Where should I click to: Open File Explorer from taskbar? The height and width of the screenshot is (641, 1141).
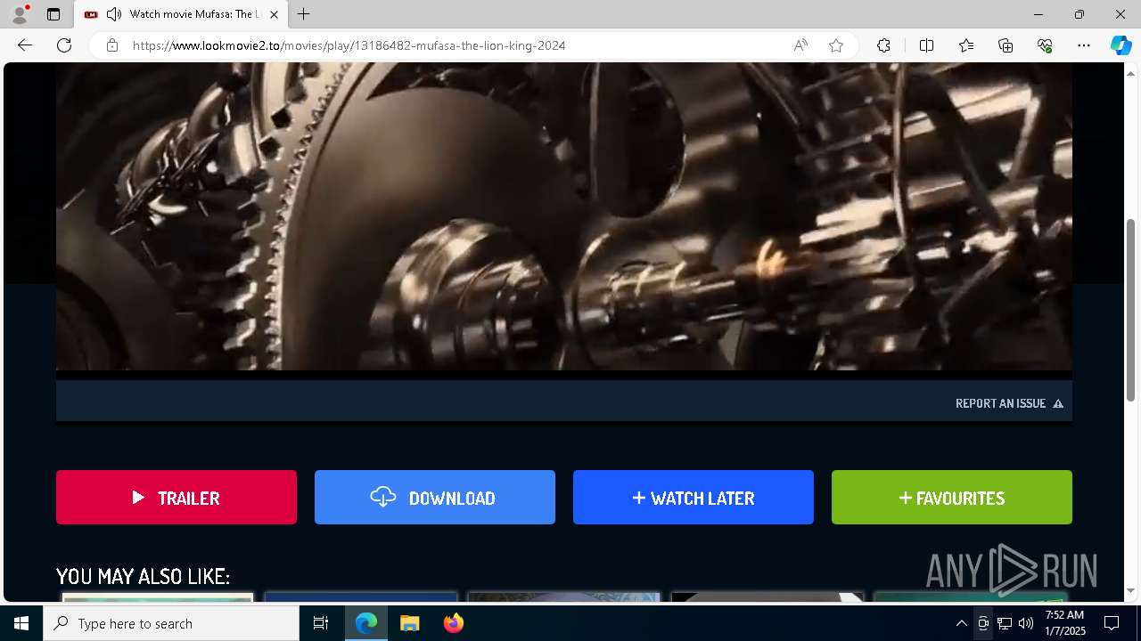(409, 623)
